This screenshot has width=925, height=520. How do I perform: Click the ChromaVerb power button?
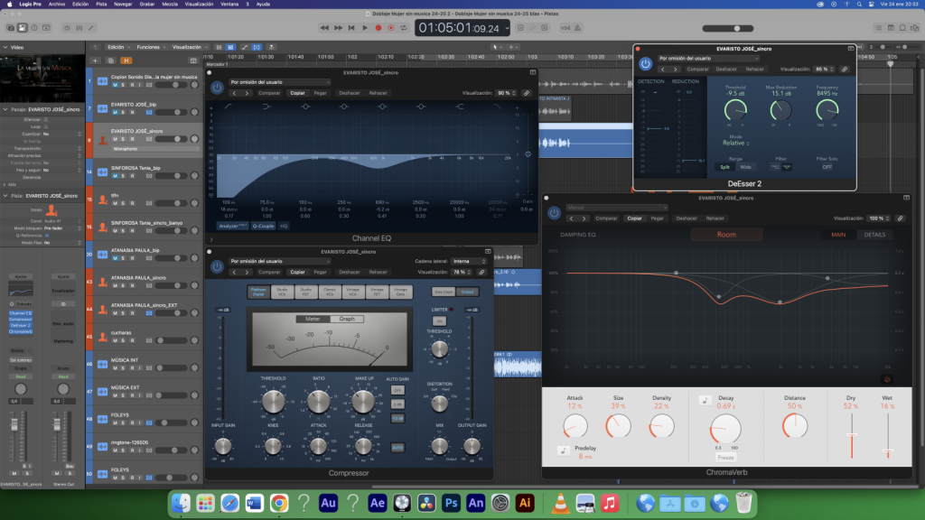(x=552, y=212)
